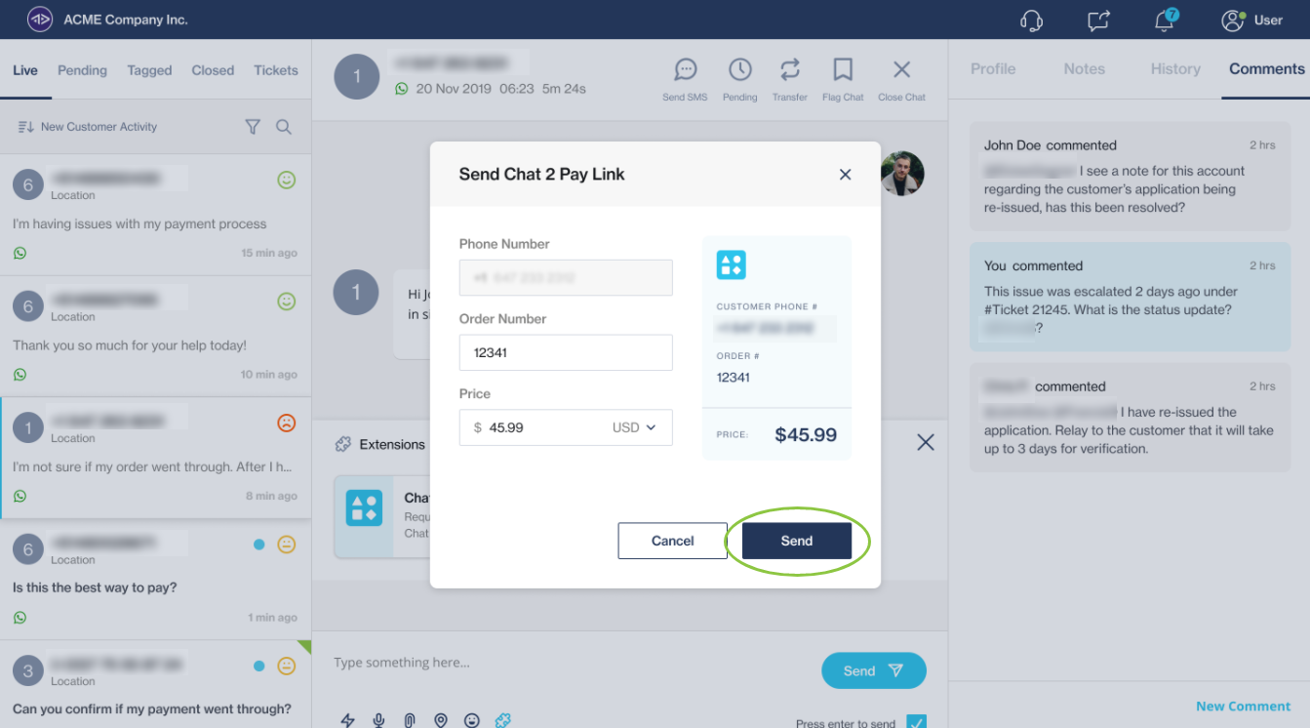The image size is (1310, 728).
Task: Open the USD currency dropdown
Action: 634,427
